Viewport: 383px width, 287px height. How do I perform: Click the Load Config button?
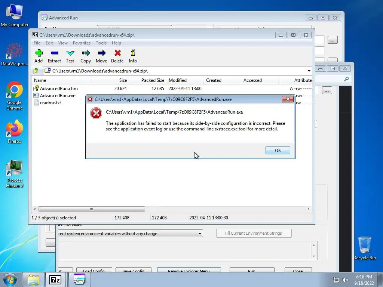click(x=94, y=271)
